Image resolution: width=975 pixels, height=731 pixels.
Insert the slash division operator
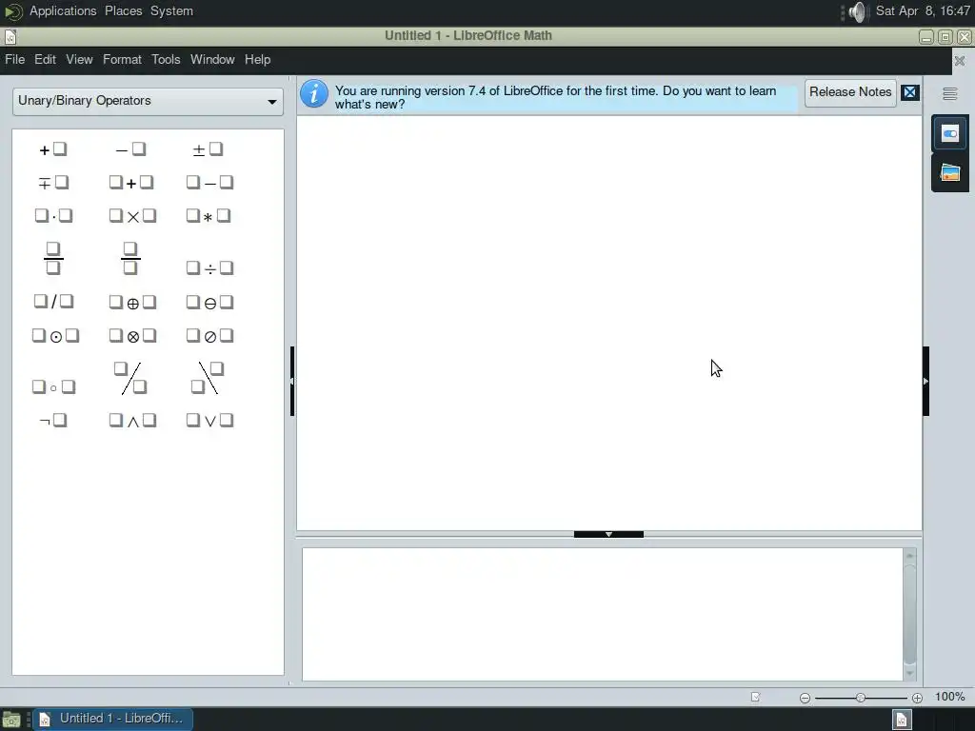(x=53, y=302)
